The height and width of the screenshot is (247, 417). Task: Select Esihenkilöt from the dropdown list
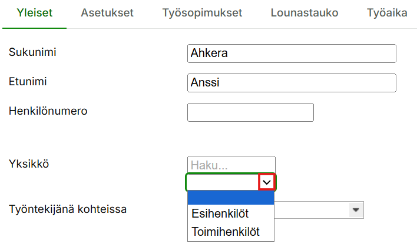[x=220, y=213]
